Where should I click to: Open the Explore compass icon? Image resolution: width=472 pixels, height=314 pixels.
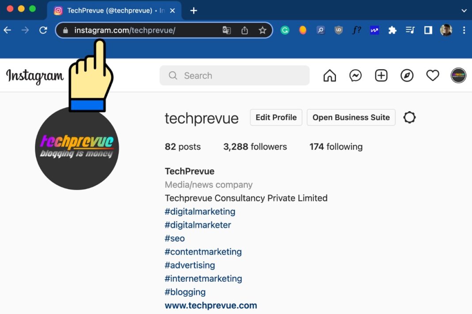pos(407,75)
